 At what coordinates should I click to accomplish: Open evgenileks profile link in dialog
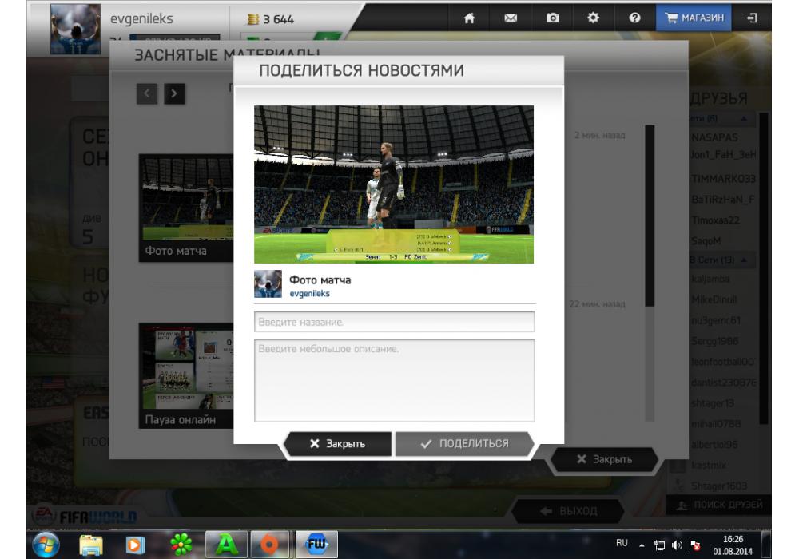[309, 294]
